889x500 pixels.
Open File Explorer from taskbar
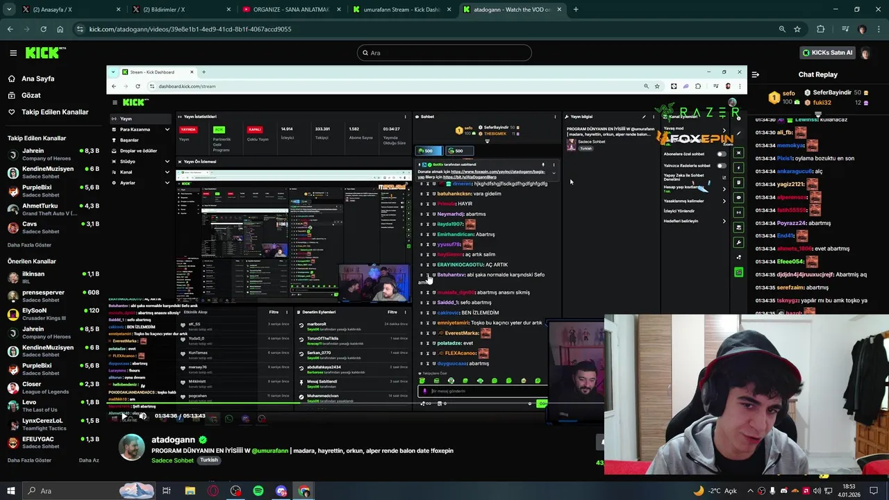pos(190,491)
